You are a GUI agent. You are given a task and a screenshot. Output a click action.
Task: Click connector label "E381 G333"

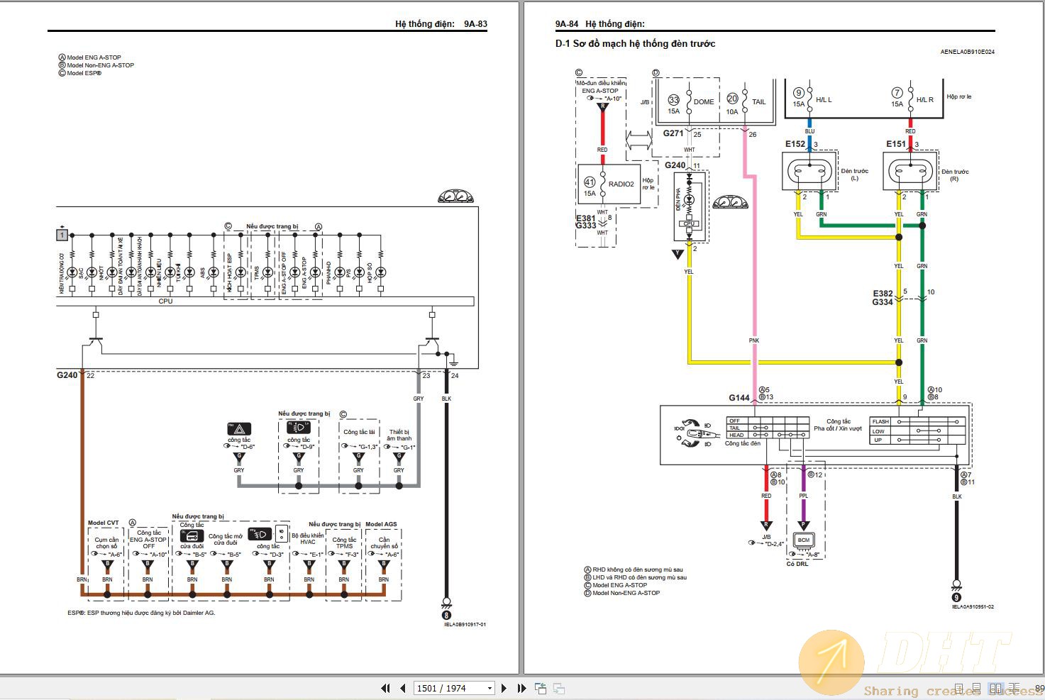586,221
